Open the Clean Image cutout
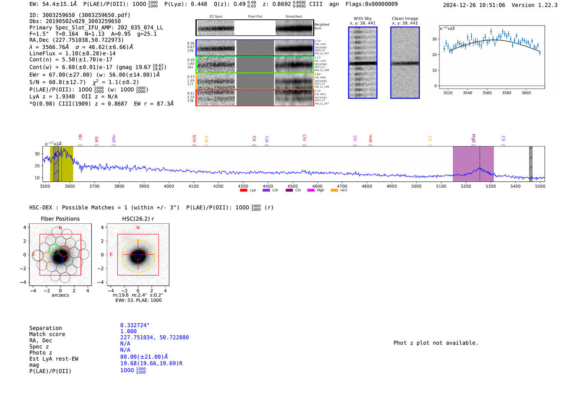The width and height of the screenshot is (587, 400). pos(405,63)
